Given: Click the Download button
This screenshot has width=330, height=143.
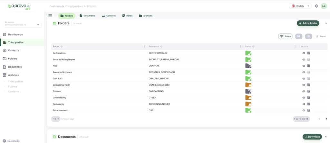Looking at the screenshot, I should click(312, 137).
